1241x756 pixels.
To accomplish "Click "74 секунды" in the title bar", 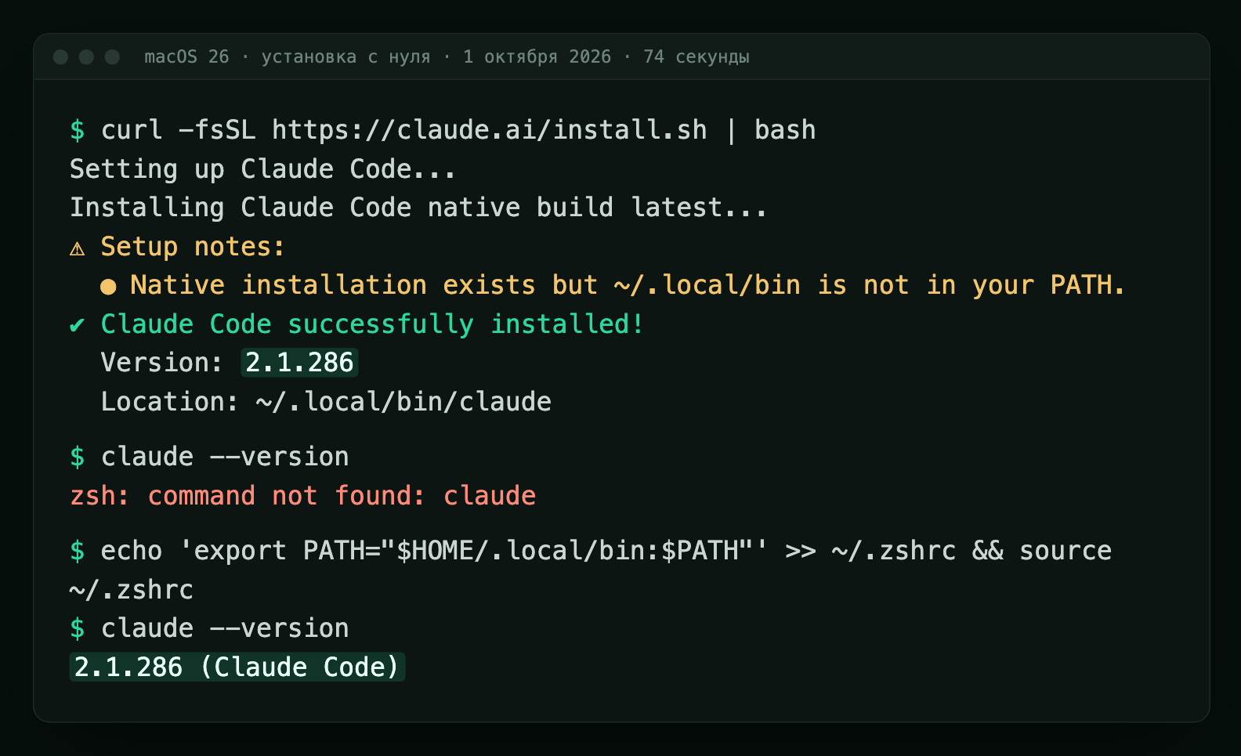I will pos(696,56).
